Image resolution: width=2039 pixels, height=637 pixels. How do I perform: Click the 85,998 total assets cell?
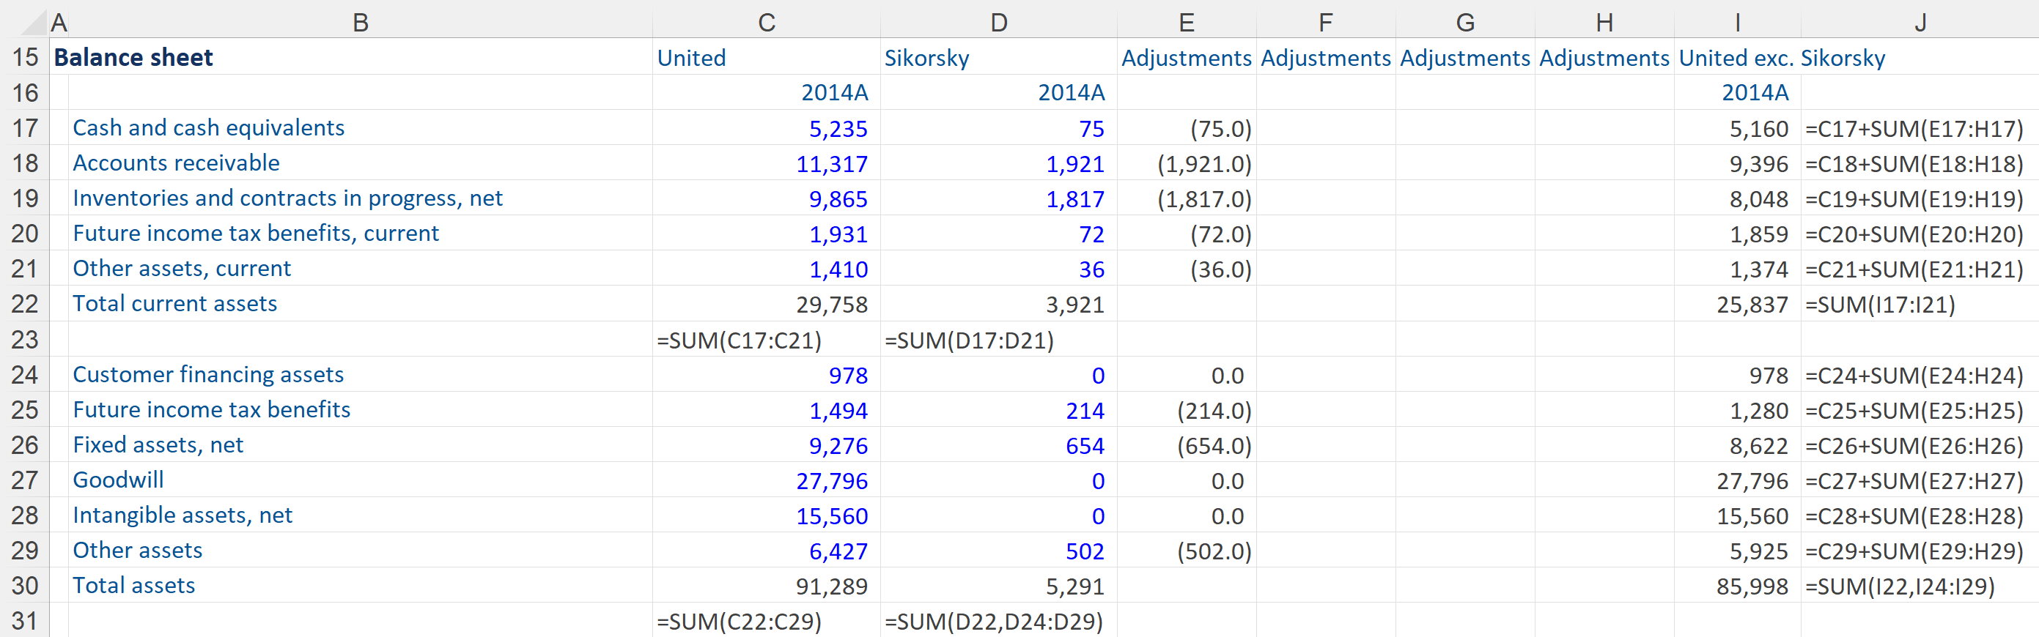[1751, 586]
